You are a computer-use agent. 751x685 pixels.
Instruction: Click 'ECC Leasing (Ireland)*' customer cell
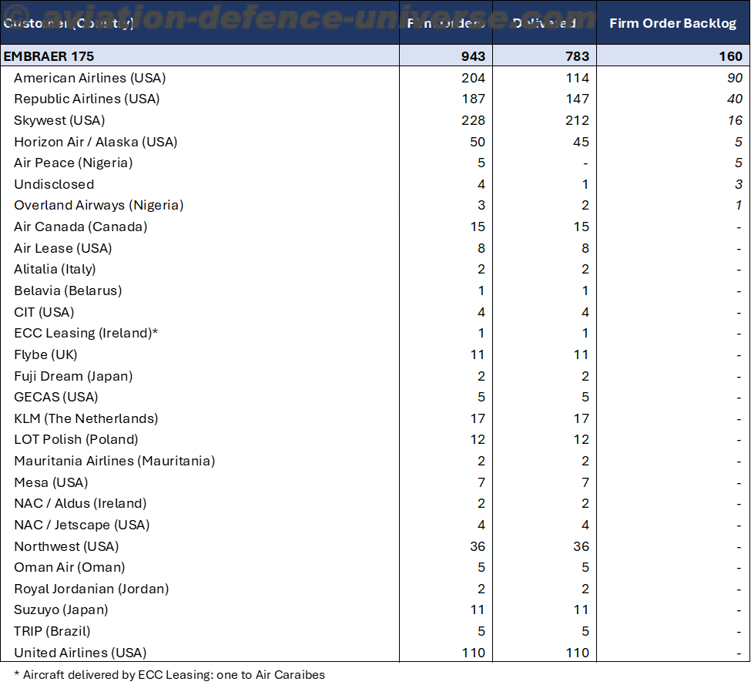click(x=85, y=334)
